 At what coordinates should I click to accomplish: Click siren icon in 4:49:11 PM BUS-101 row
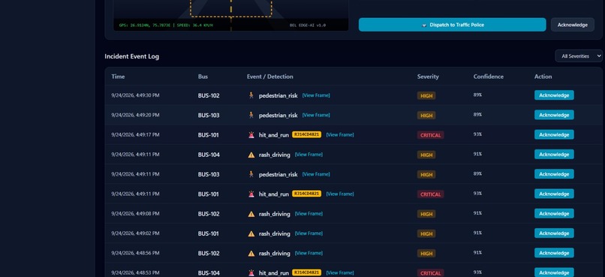251,194
